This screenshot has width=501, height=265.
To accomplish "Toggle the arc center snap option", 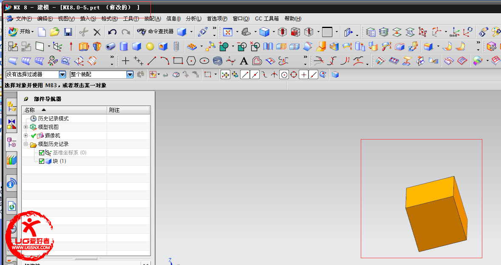I will [x=284, y=75].
